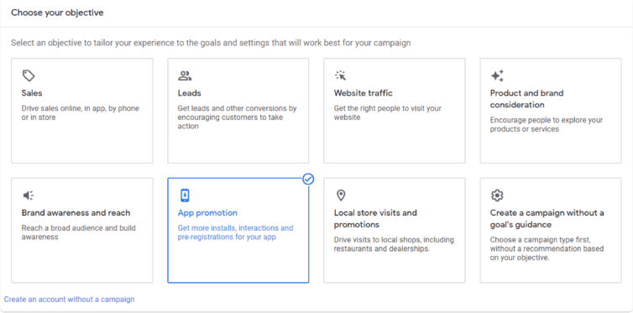Select the Sales objective title
The width and height of the screenshot is (633, 313).
coord(32,93)
